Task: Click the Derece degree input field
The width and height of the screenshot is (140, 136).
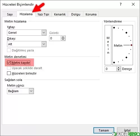Action: pos(111,69)
